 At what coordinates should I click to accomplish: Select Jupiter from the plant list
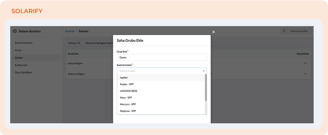124,78
